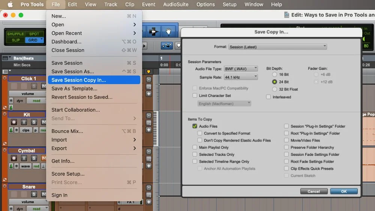Uncheck the Audio Files checkbox
Viewport: 375px width, 211px height.
(195, 126)
